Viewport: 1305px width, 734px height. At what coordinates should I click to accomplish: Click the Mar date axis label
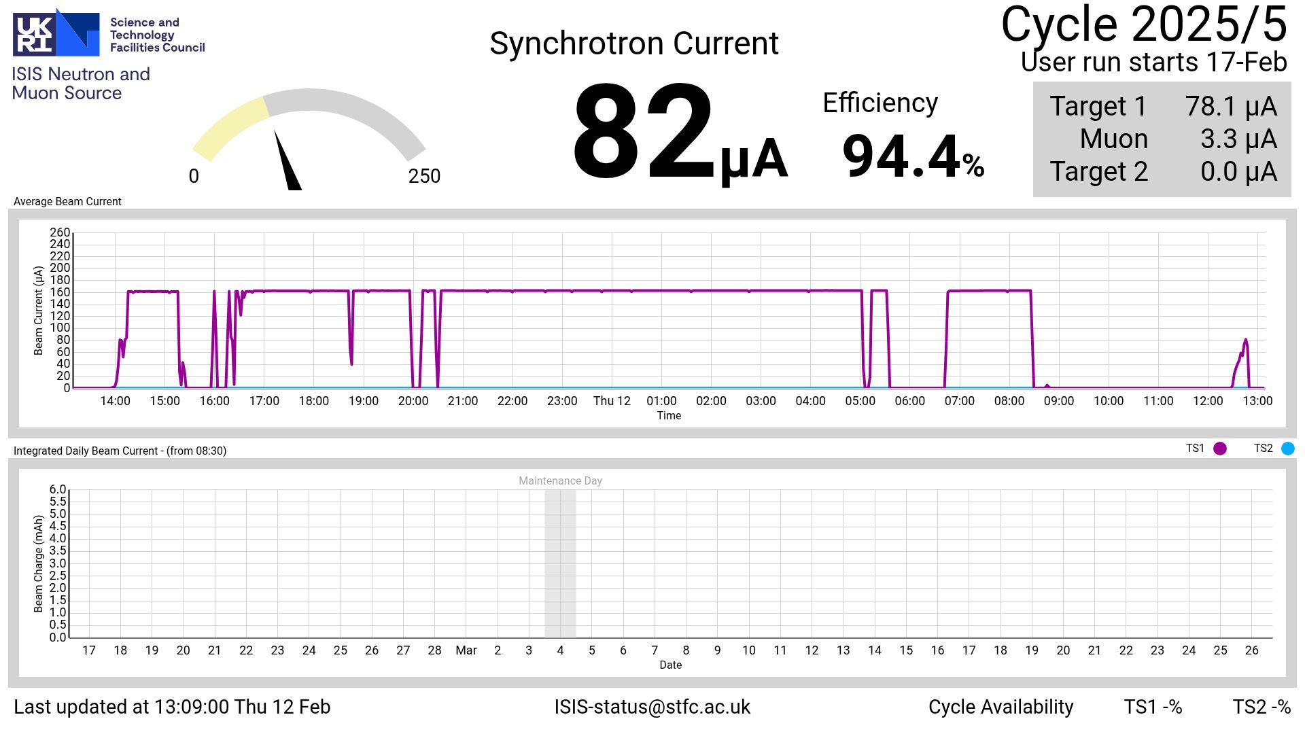coord(466,650)
